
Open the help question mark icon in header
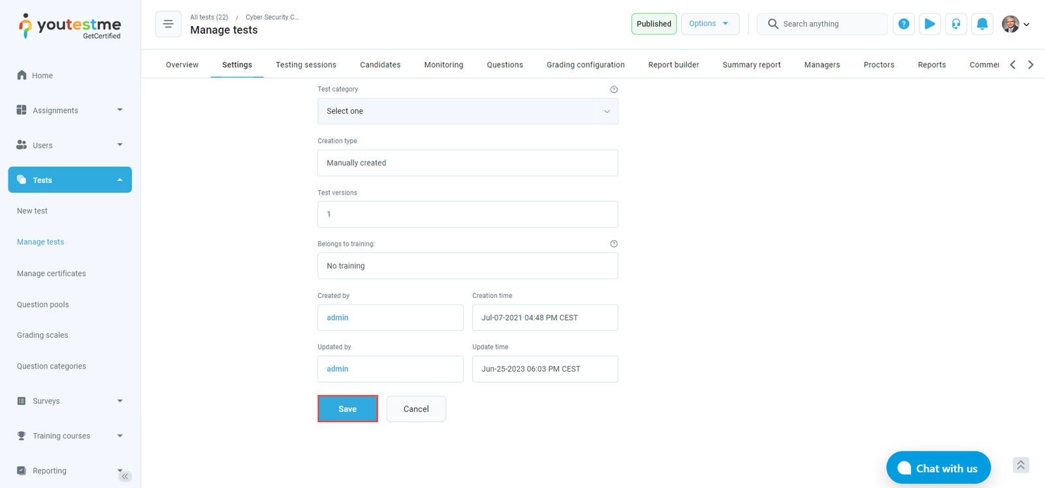903,24
